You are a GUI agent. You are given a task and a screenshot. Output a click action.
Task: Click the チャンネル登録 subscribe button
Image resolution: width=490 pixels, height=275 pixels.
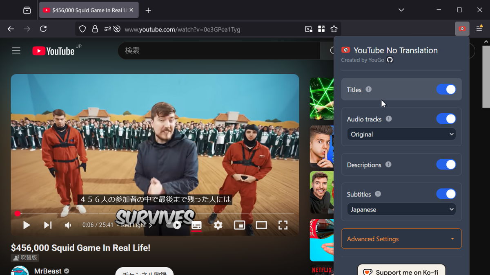145,272
